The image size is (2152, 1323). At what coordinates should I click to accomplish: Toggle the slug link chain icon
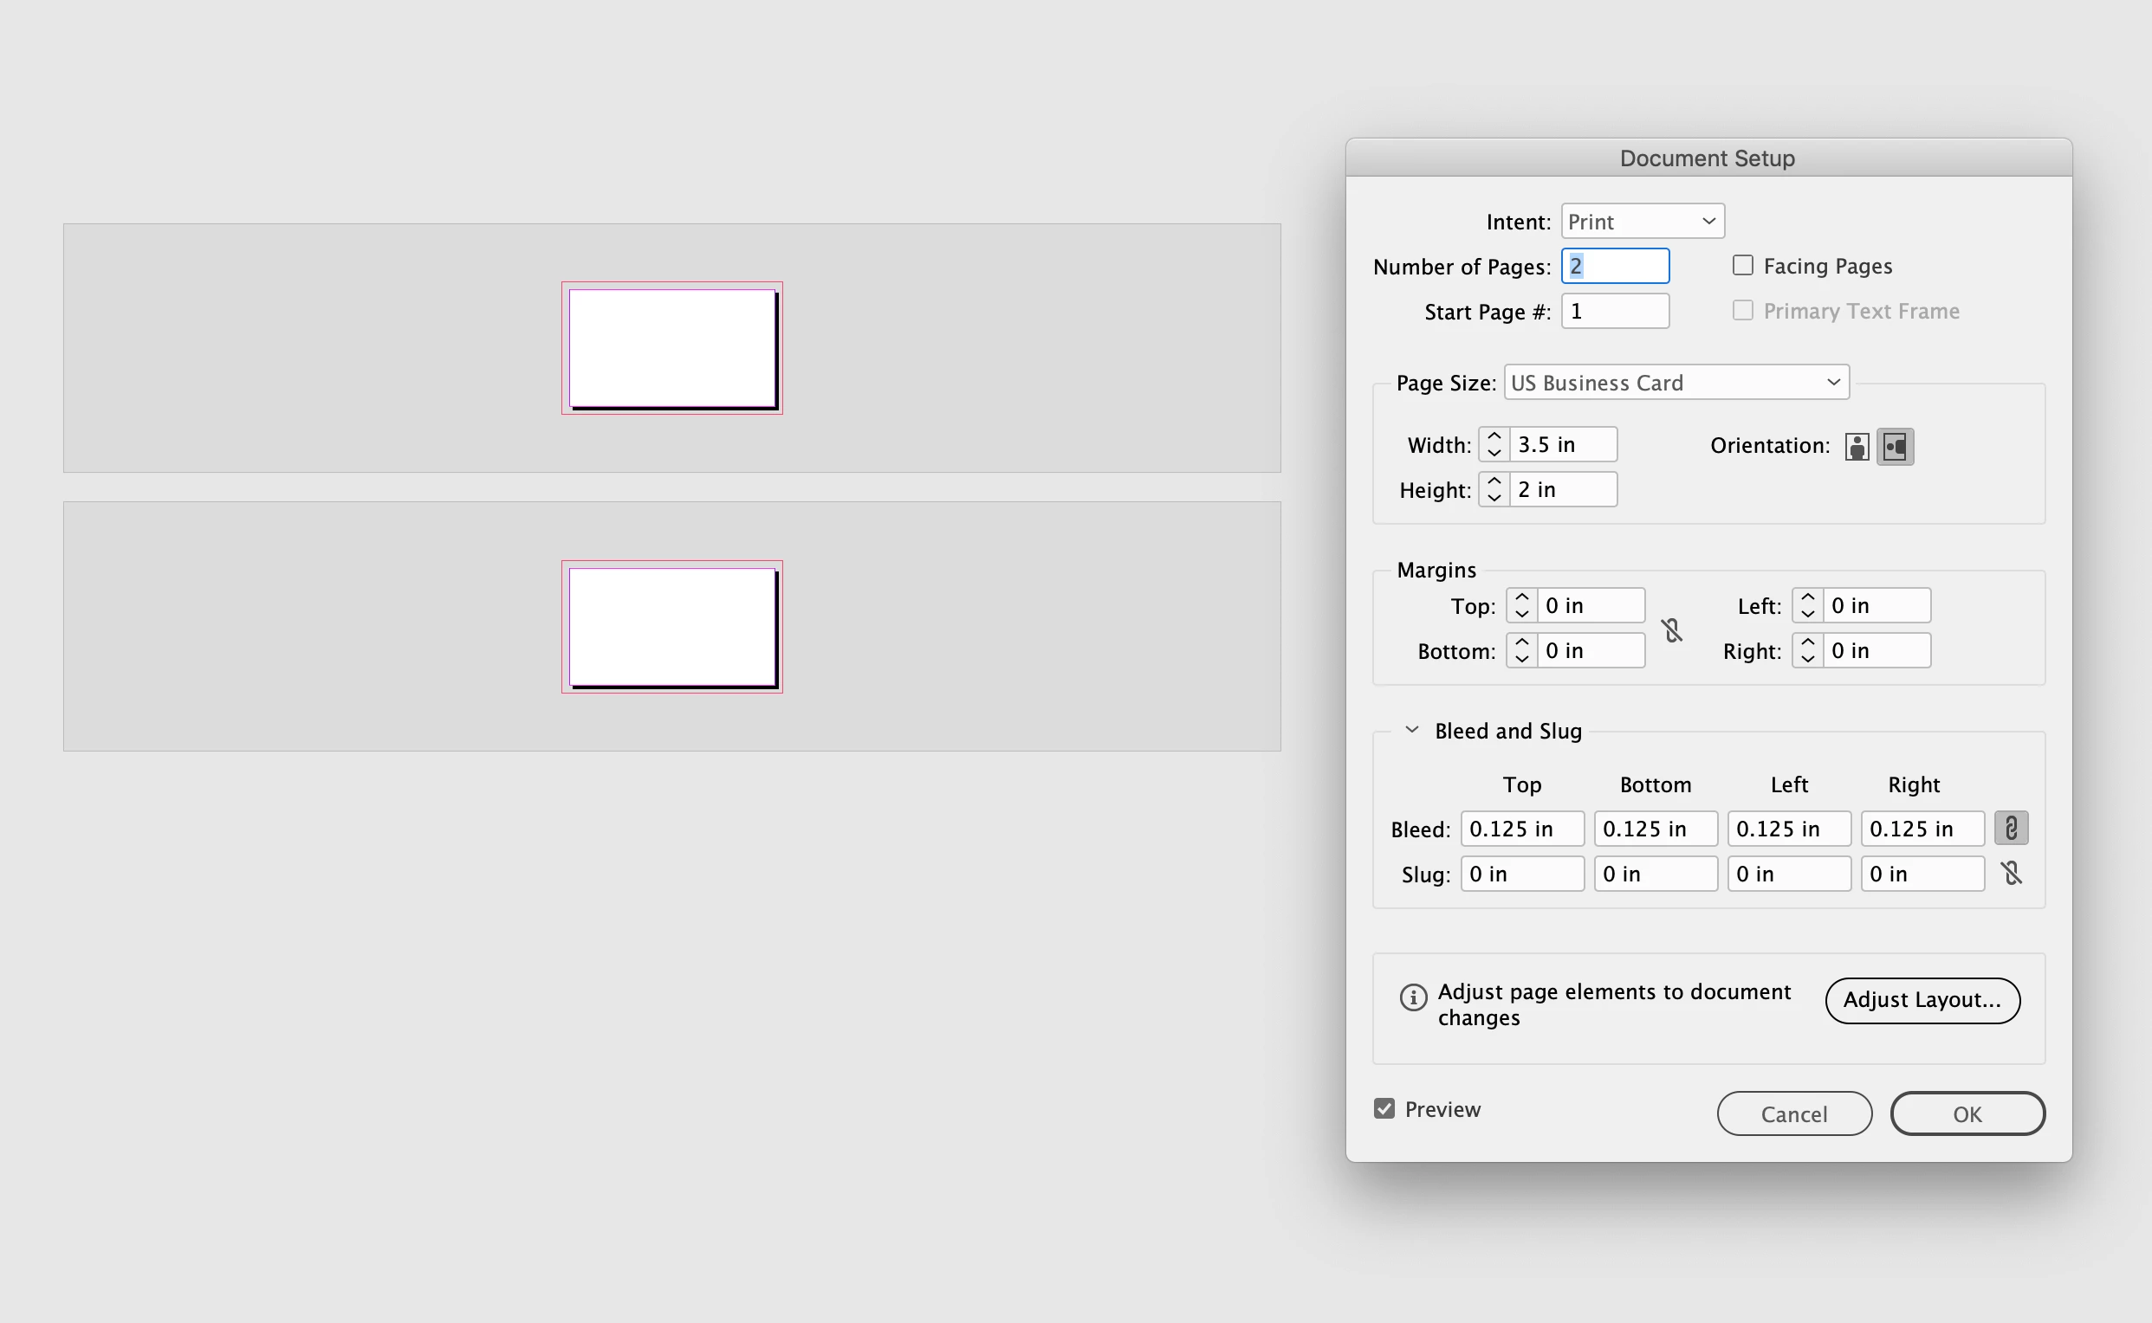(x=2011, y=874)
